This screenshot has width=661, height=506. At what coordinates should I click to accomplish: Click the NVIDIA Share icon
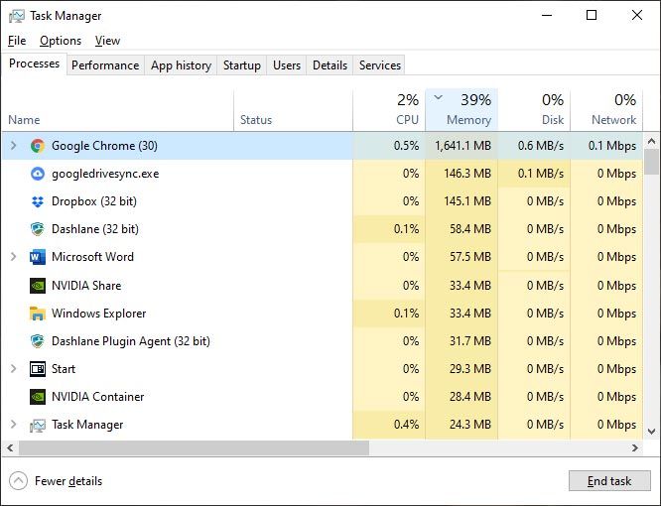pyautogui.click(x=38, y=286)
